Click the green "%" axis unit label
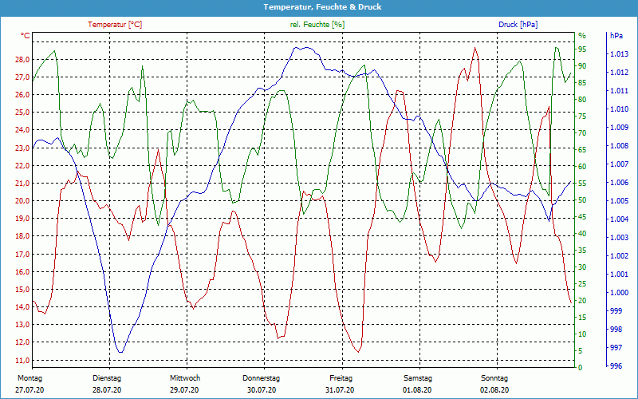 coord(582,36)
